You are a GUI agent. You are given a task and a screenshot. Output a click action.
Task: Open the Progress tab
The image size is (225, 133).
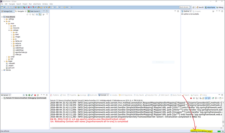tap(195, 95)
